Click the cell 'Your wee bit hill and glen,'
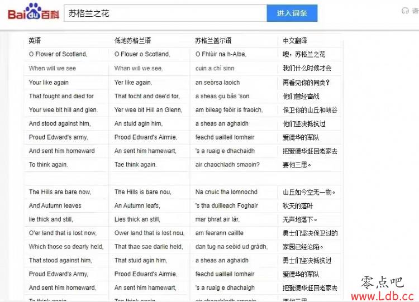The width and height of the screenshot is (419, 302). click(63, 110)
